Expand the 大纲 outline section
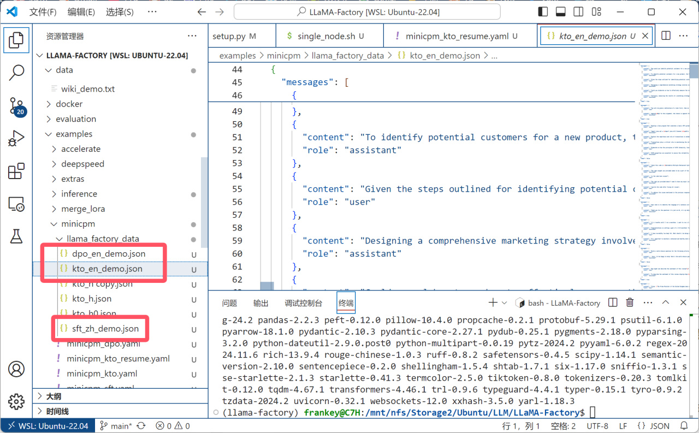Image resolution: width=699 pixels, height=433 pixels. click(x=120, y=396)
